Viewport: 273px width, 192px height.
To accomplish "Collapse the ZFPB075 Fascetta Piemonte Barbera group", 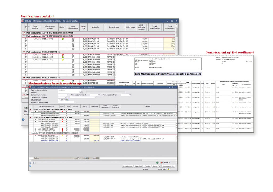I will [x=31, y=133].
